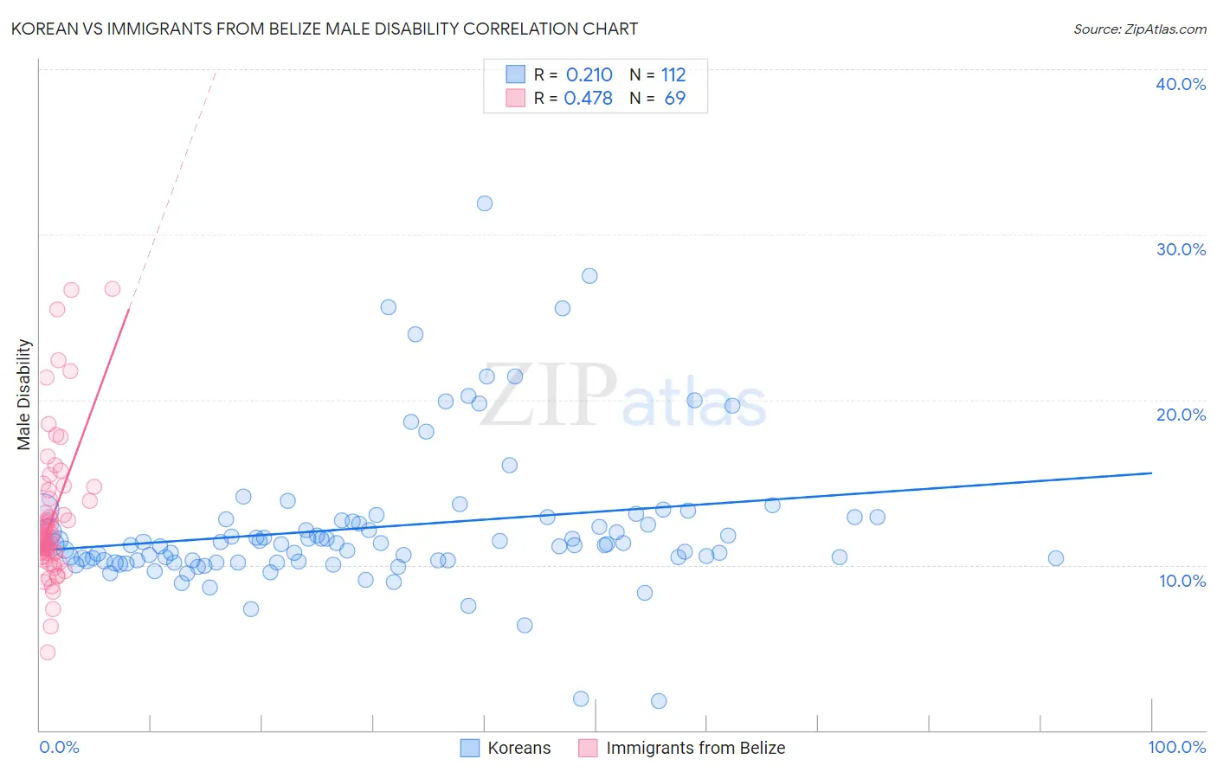Open the Source: ZipAtlas.com link
1217x772 pixels.
(x=1140, y=29)
